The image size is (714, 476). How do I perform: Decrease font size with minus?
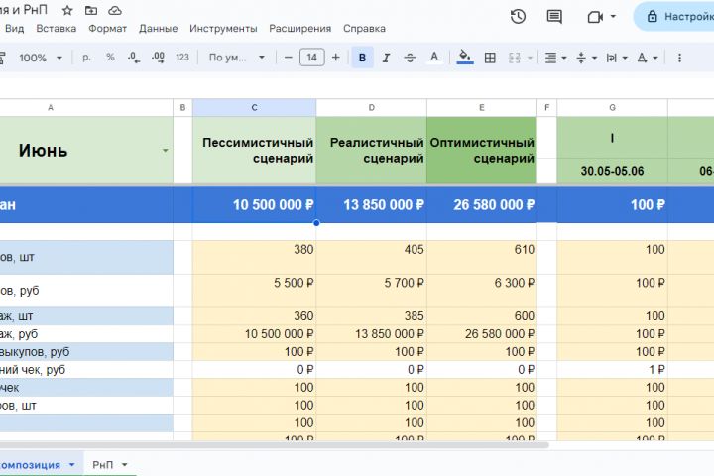(288, 58)
